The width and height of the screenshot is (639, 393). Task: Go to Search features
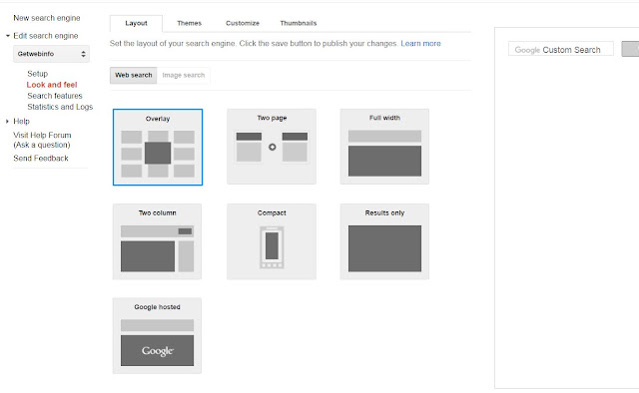click(x=55, y=96)
